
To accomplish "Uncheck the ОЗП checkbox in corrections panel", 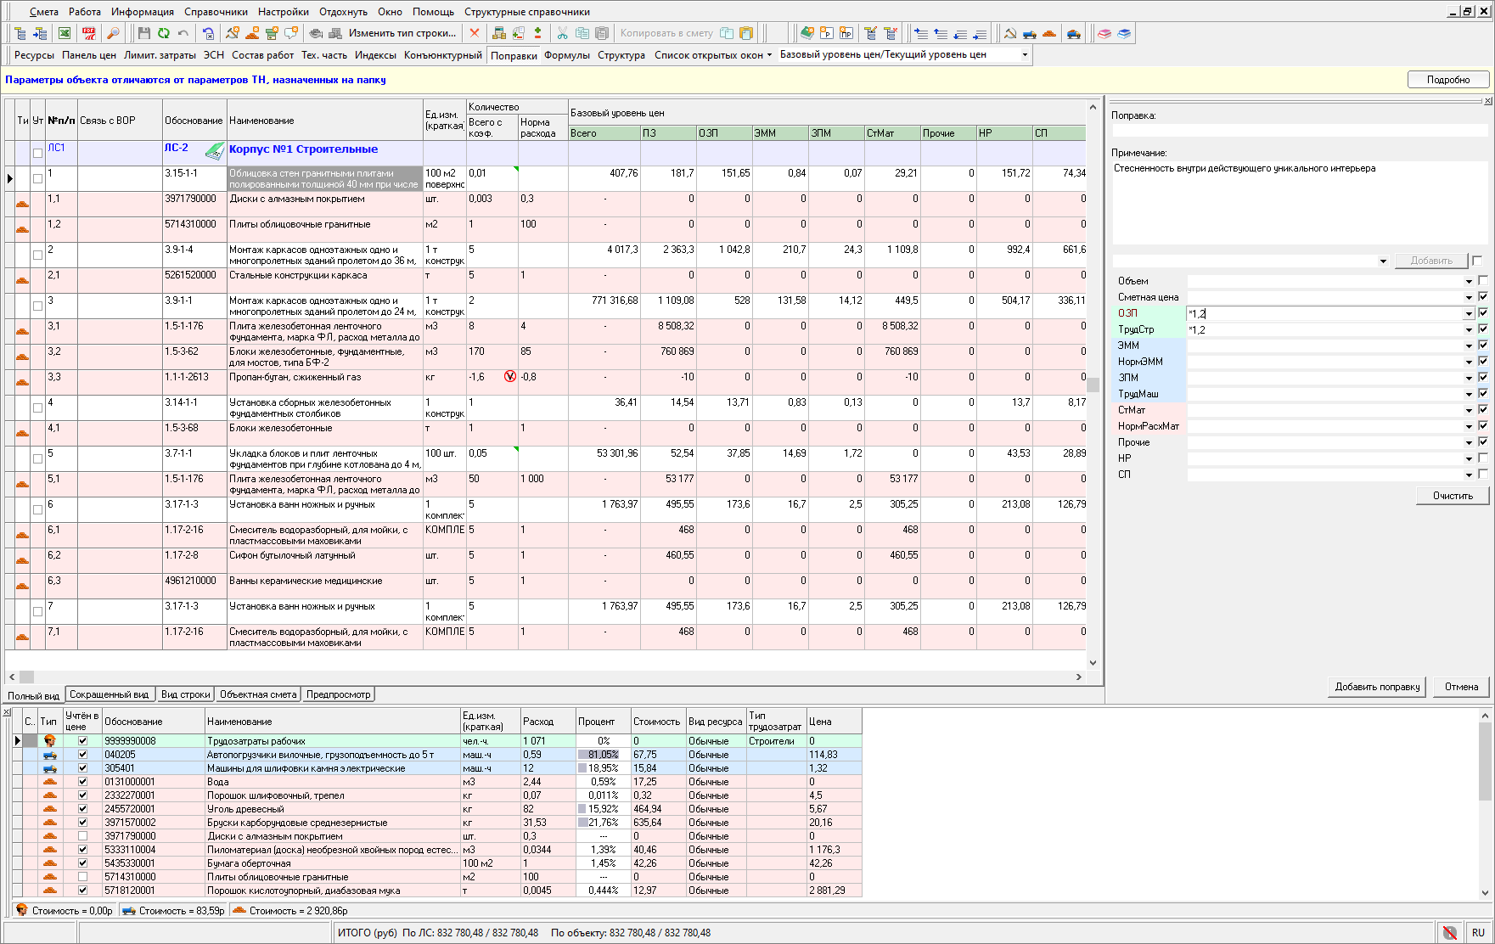I will point(1482,312).
